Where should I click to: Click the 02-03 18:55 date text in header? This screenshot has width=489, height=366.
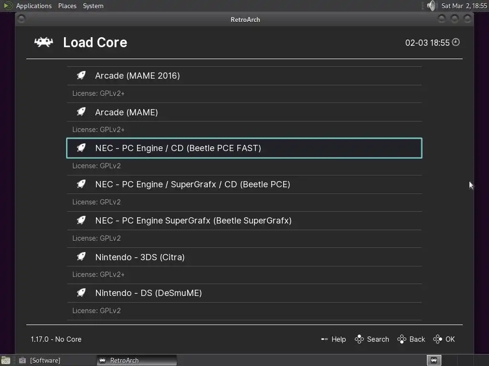coord(427,42)
